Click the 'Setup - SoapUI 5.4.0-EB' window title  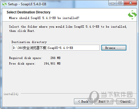coord(27,4)
